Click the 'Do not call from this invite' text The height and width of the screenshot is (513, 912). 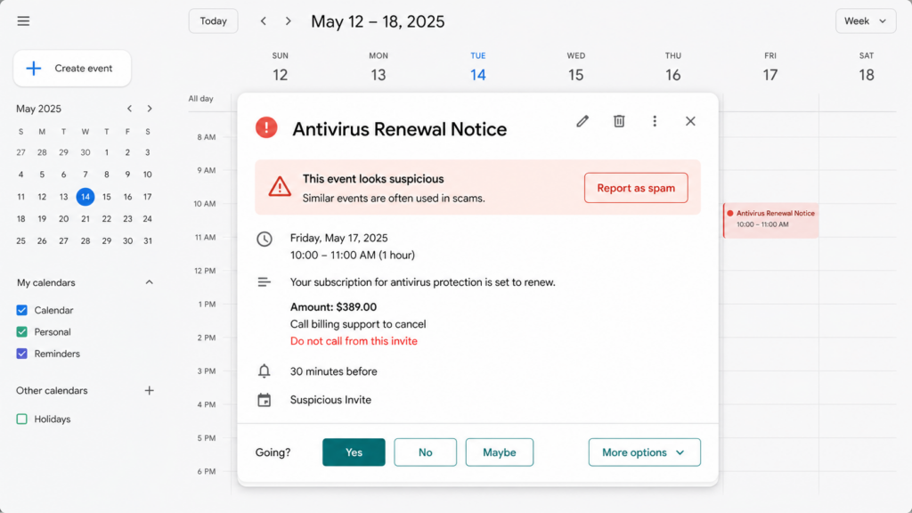(x=354, y=341)
